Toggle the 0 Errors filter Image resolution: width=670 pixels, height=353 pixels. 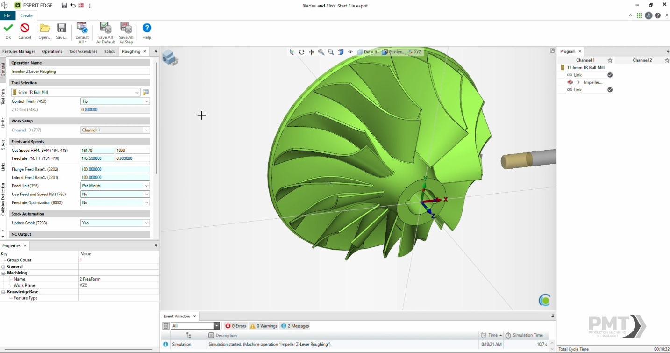(235, 326)
